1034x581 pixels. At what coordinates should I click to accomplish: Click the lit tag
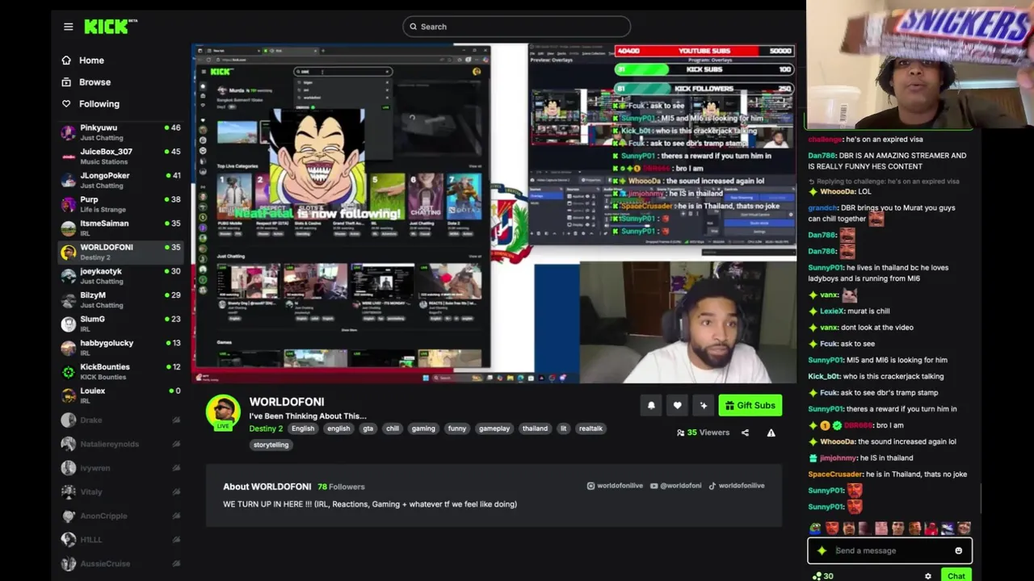pyautogui.click(x=563, y=428)
